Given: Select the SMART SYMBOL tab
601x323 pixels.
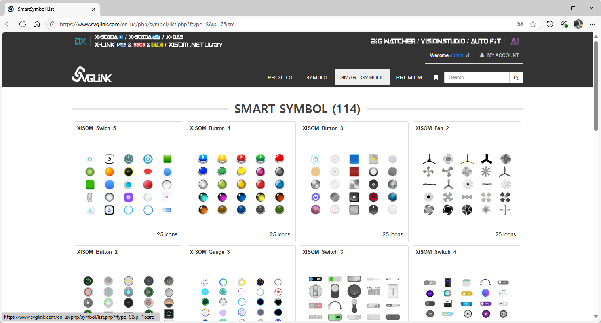Looking at the screenshot, I should 362,77.
